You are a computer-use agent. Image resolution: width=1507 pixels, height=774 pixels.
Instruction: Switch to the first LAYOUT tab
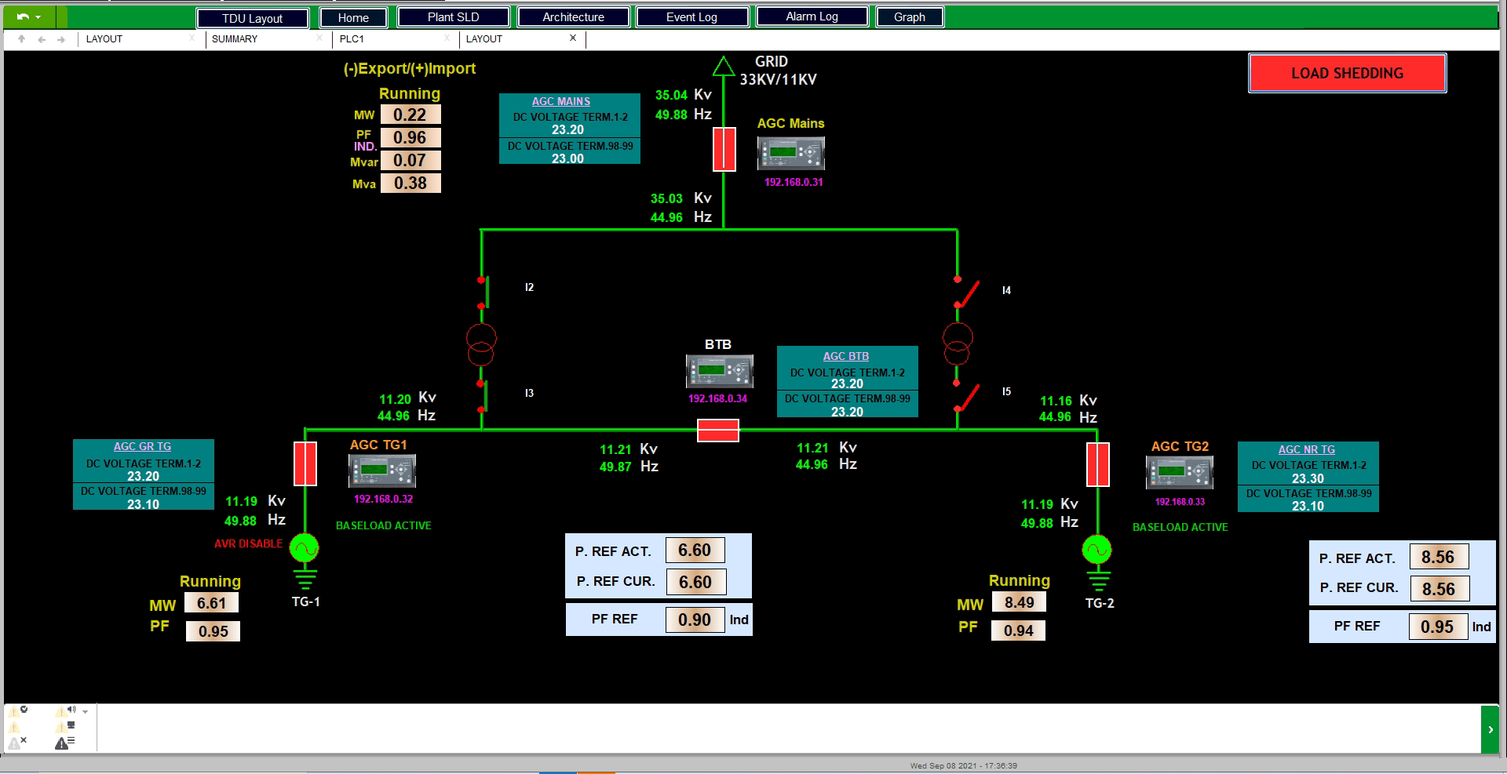coord(104,38)
